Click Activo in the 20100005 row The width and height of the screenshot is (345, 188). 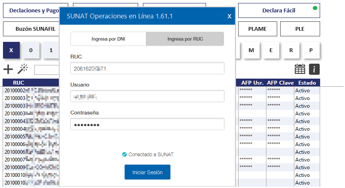(x=303, y=136)
